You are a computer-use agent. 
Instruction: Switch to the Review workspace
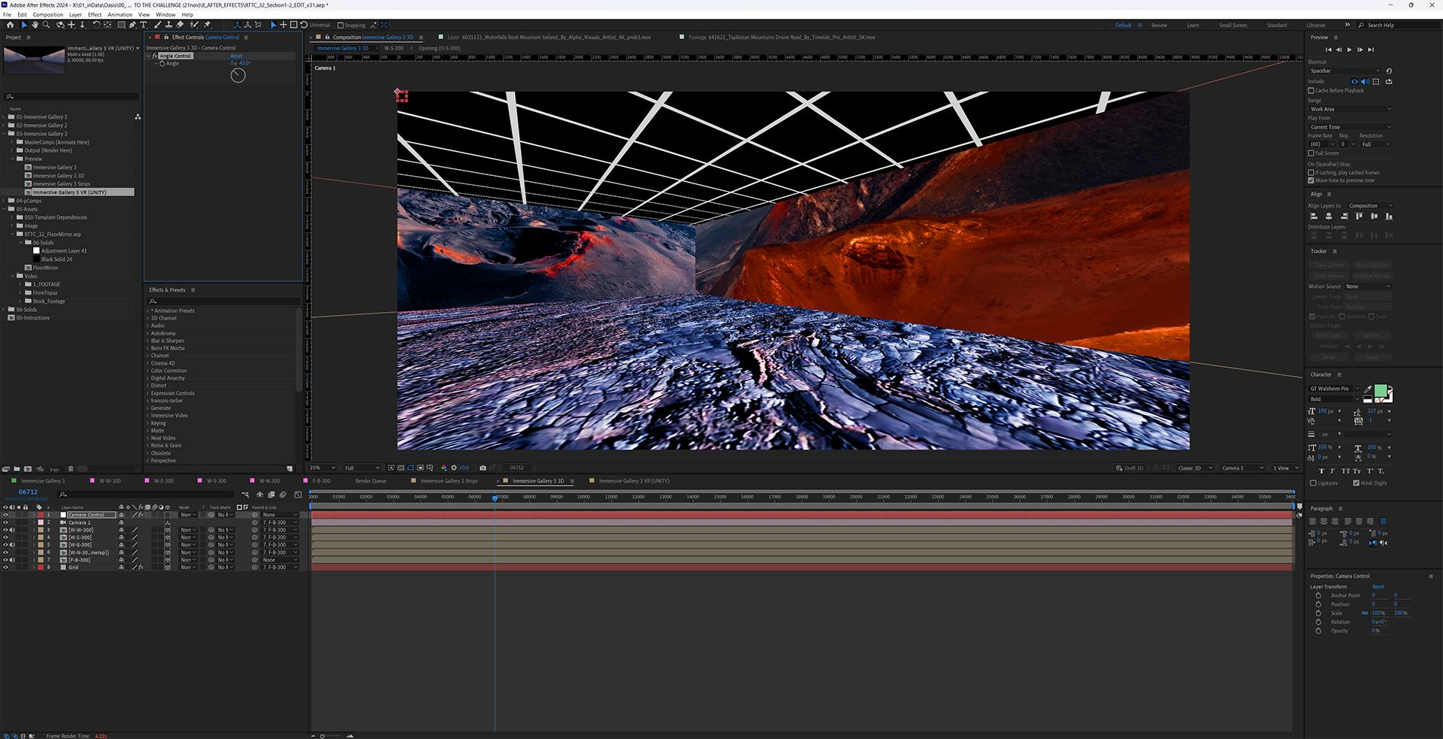click(x=1159, y=26)
